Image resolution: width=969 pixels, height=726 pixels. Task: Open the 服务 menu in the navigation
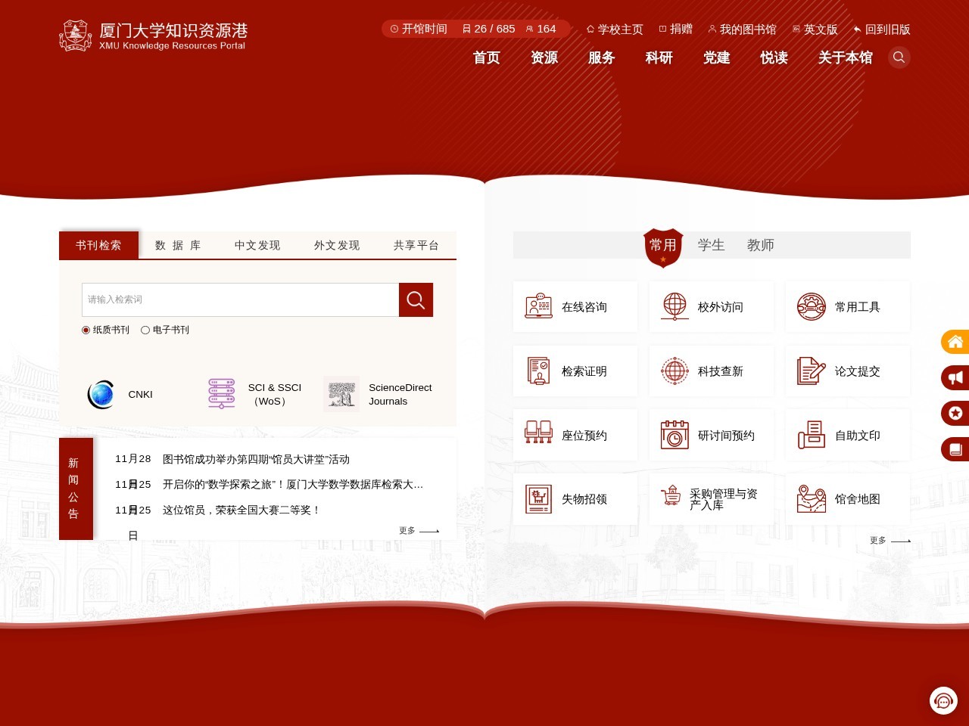tap(601, 58)
